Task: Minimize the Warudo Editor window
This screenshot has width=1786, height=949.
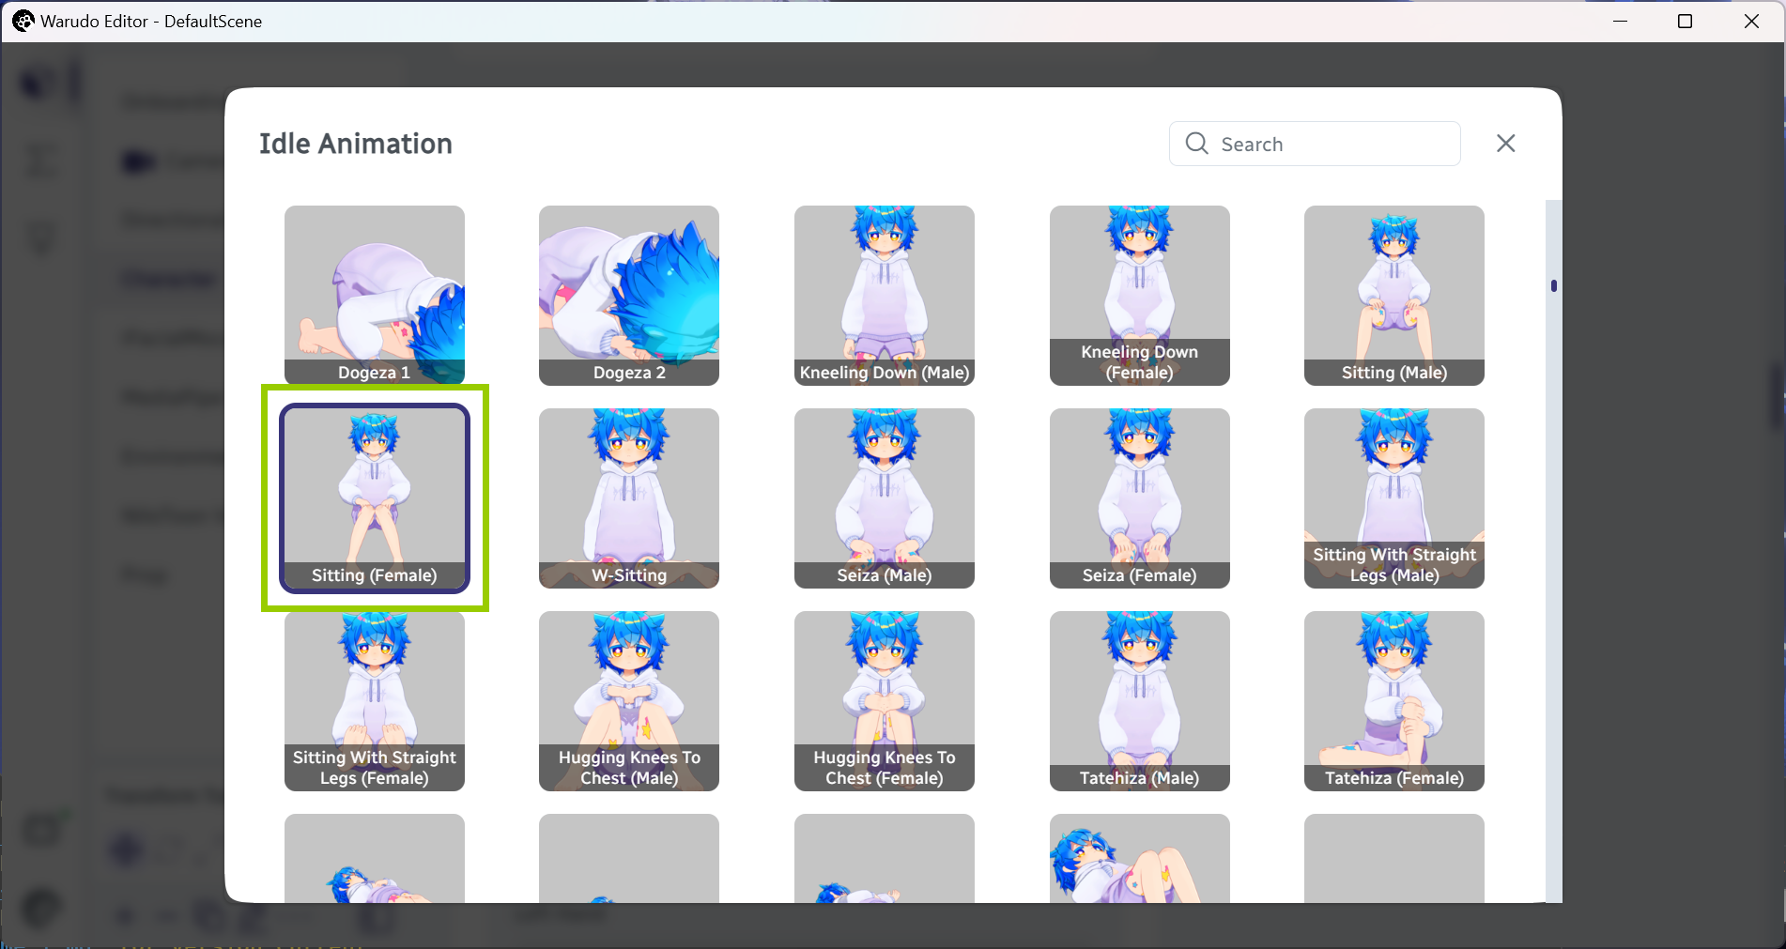Action: pos(1620,21)
